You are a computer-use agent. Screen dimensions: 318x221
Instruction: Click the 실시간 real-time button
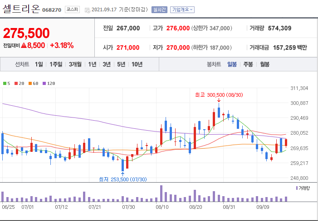[x=159, y=9]
